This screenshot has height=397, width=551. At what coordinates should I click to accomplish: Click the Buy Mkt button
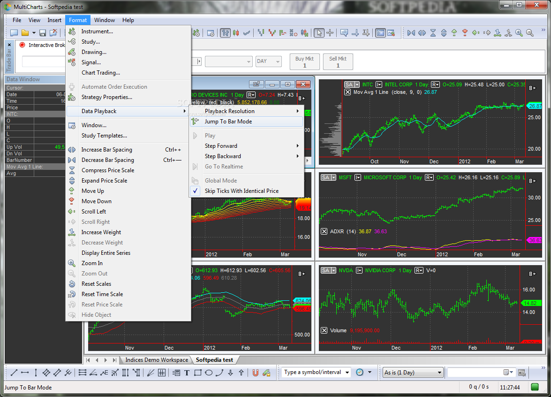point(305,62)
